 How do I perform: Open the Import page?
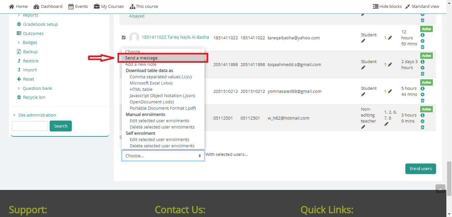[x=27, y=70]
